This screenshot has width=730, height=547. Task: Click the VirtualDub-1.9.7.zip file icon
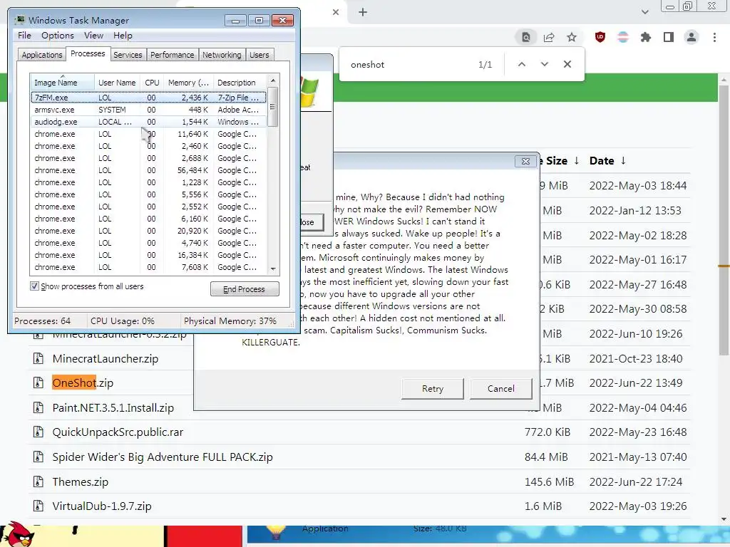38,506
